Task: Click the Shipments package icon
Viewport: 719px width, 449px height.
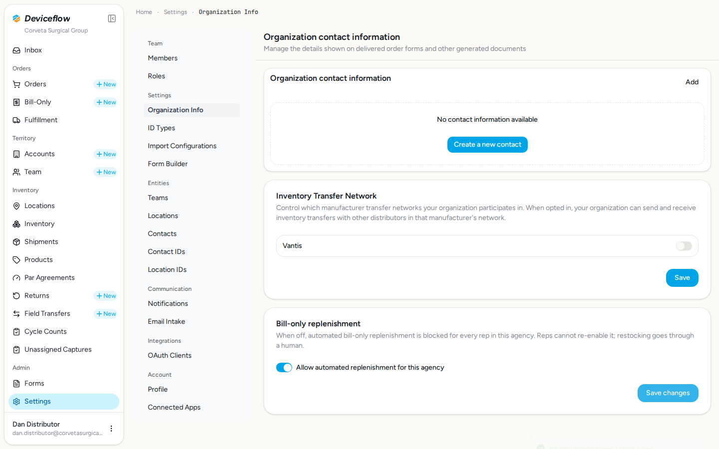Action: 16,242
